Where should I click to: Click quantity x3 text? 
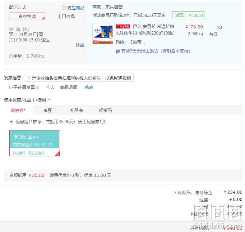click(219, 27)
